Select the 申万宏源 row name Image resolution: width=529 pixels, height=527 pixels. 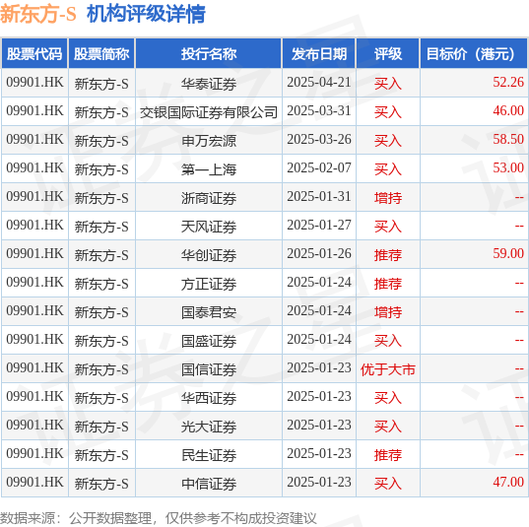coord(209,141)
